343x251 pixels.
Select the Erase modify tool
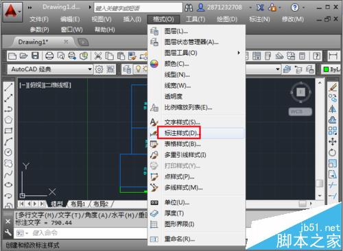[333, 87]
